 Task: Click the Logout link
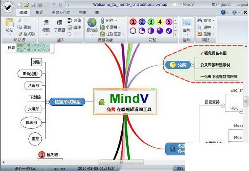click(x=242, y=5)
